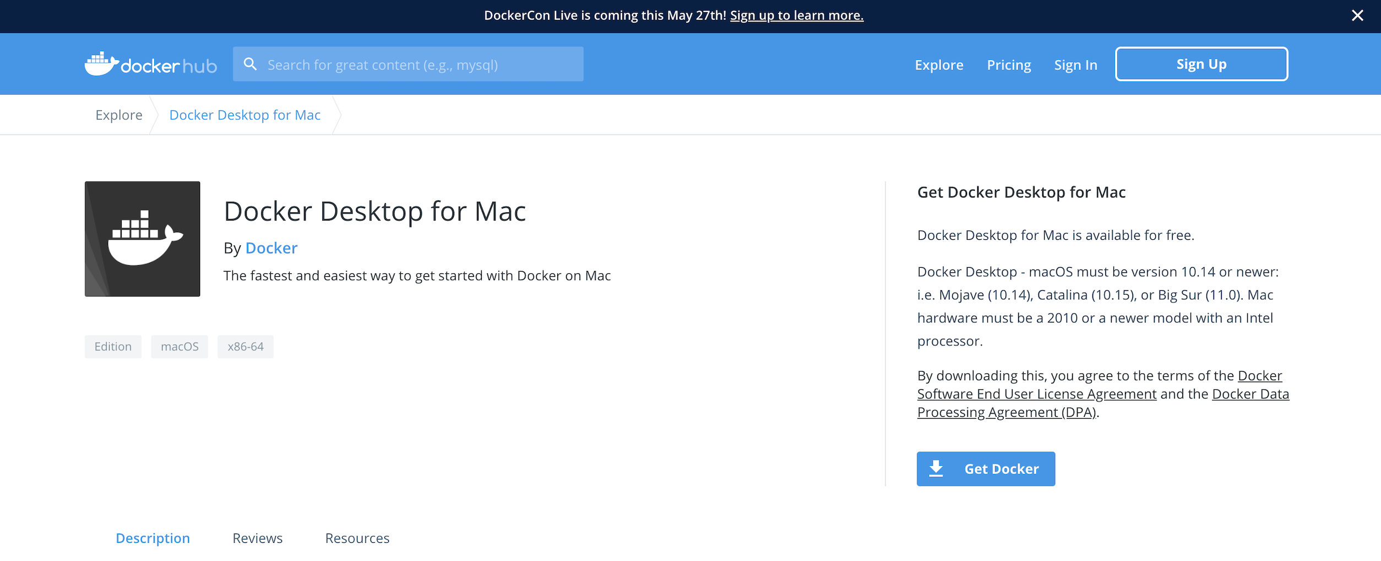Click the magnifier icon in the search bar
This screenshot has width=1381, height=561.
(x=251, y=64)
